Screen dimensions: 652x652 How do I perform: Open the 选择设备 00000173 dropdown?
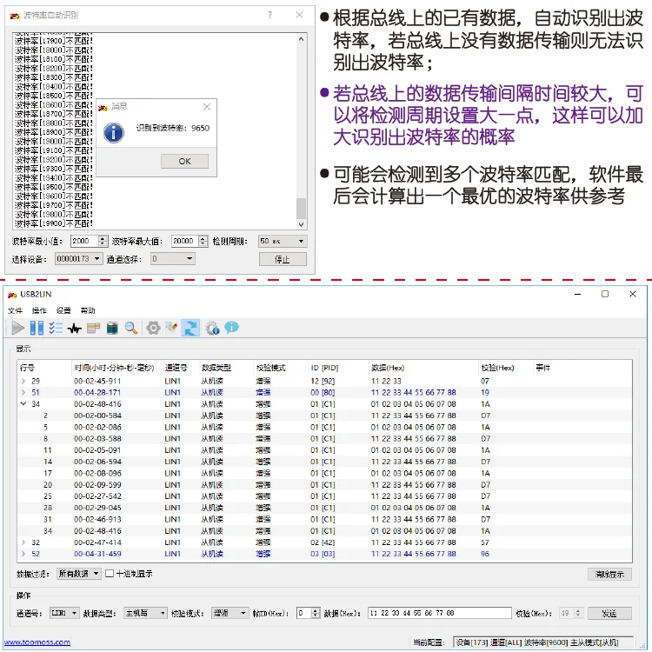click(78, 259)
